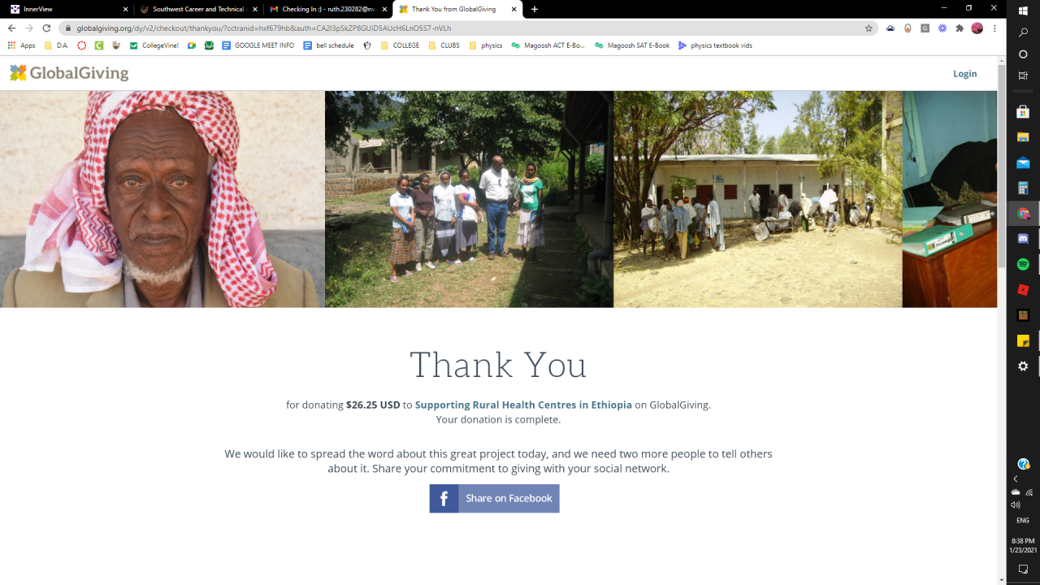Reload the current page
Viewport: 1040px width, 585px height.
point(46,28)
